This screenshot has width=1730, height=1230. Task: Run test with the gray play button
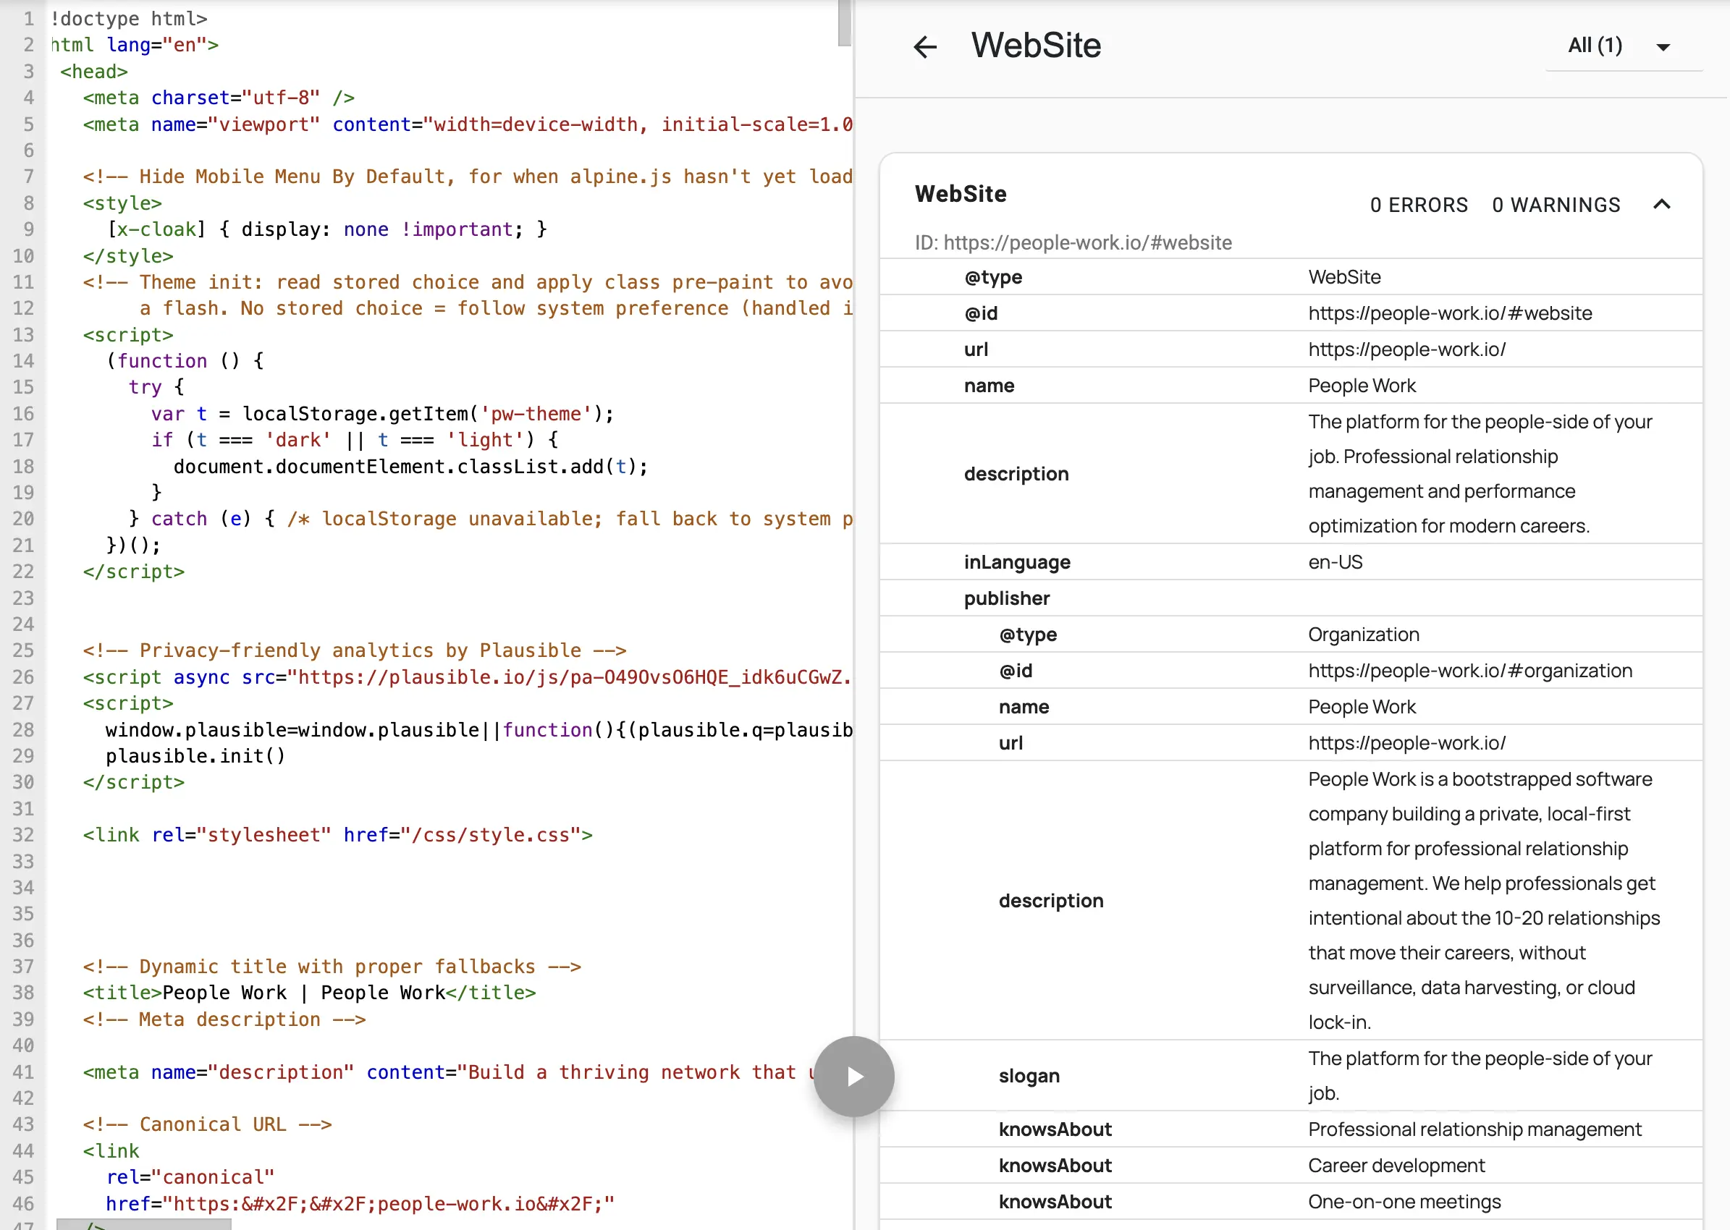coord(853,1075)
